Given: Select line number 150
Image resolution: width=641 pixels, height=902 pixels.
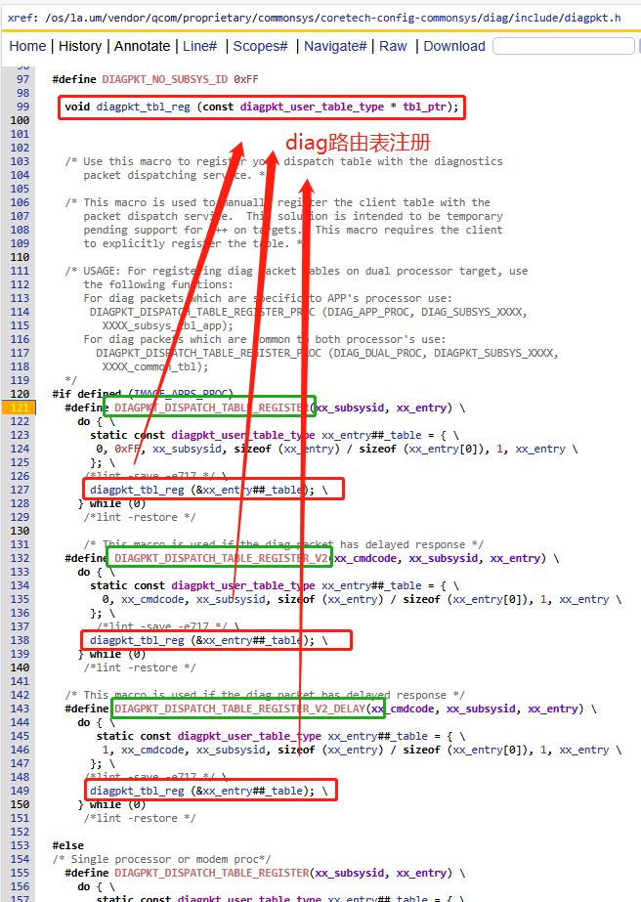Looking at the screenshot, I should pos(20,805).
